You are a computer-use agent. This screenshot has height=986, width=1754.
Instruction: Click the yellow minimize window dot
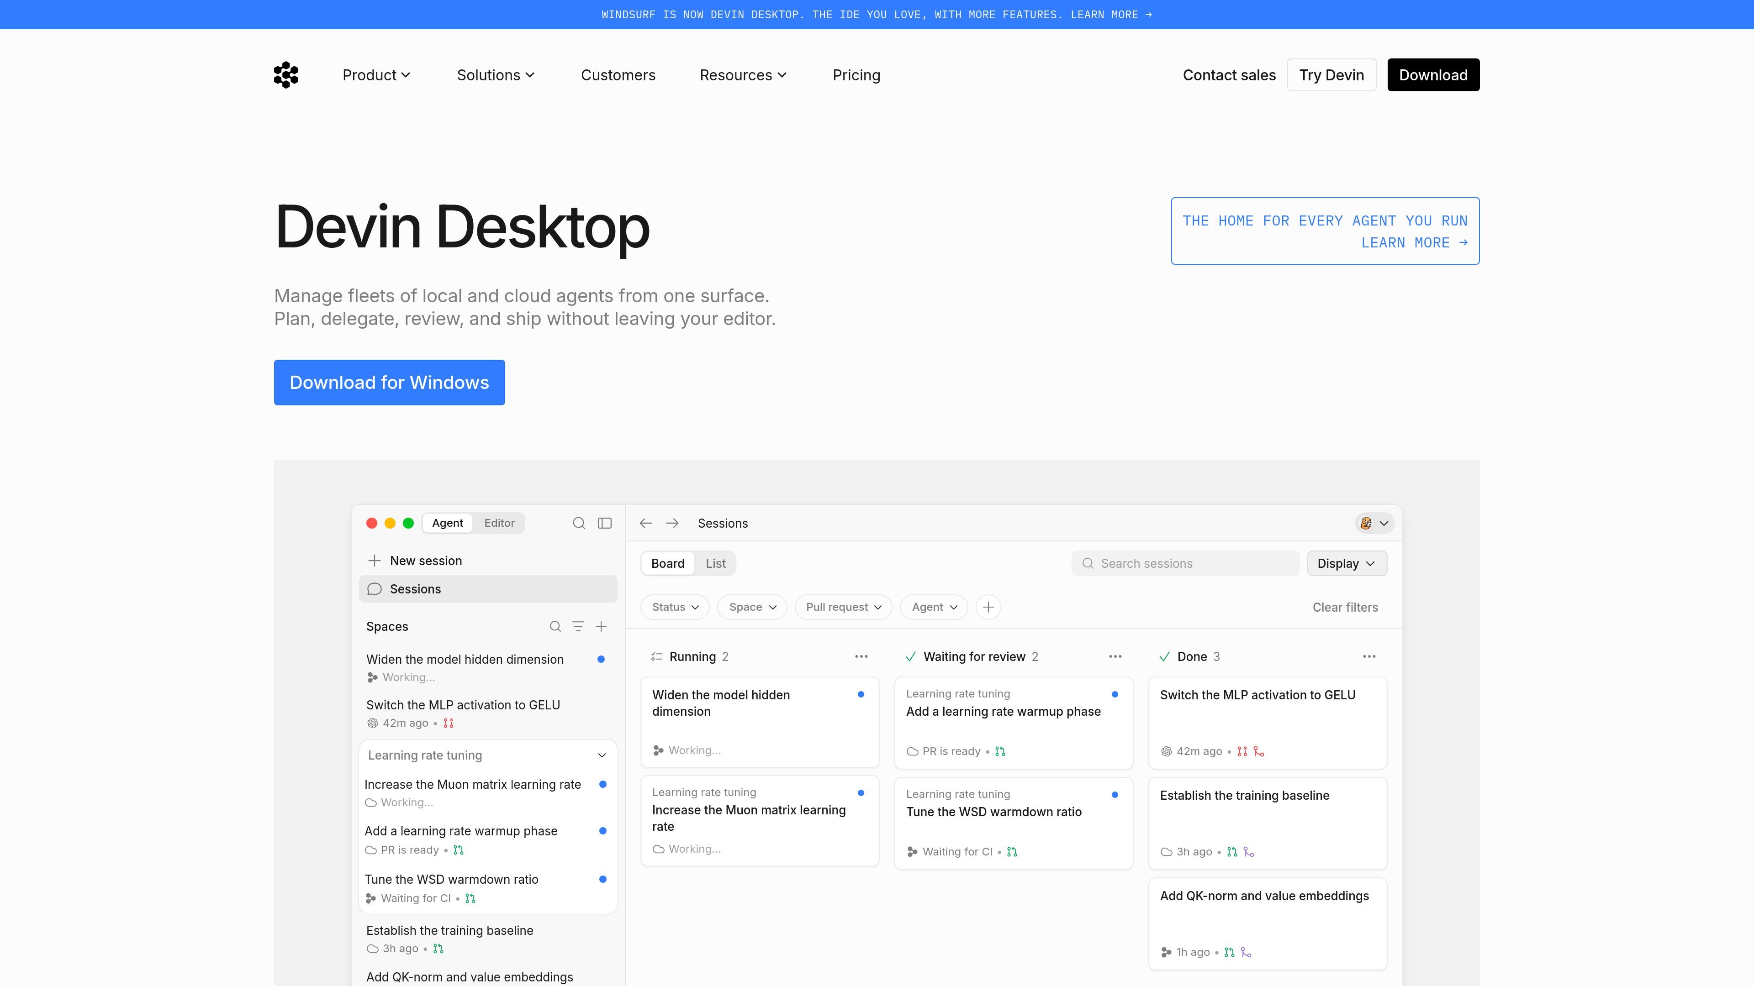[390, 523]
